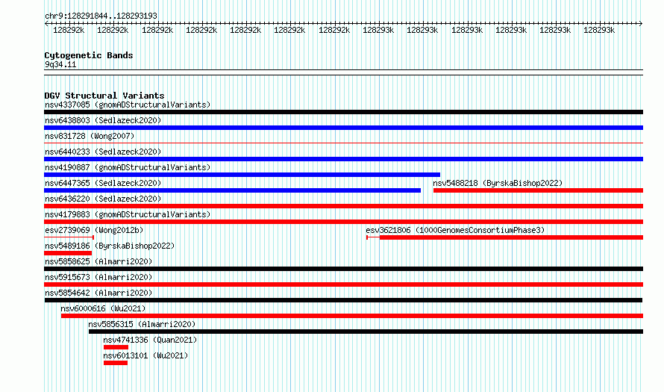Click short red bar under nsv5489186
This screenshot has height=392, width=664.
click(x=68, y=253)
